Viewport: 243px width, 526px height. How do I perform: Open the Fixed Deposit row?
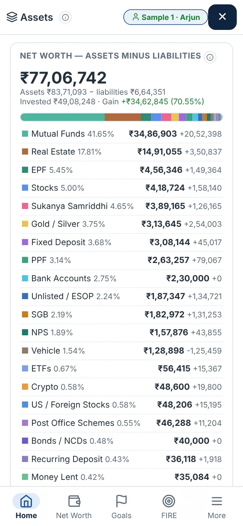tap(121, 242)
